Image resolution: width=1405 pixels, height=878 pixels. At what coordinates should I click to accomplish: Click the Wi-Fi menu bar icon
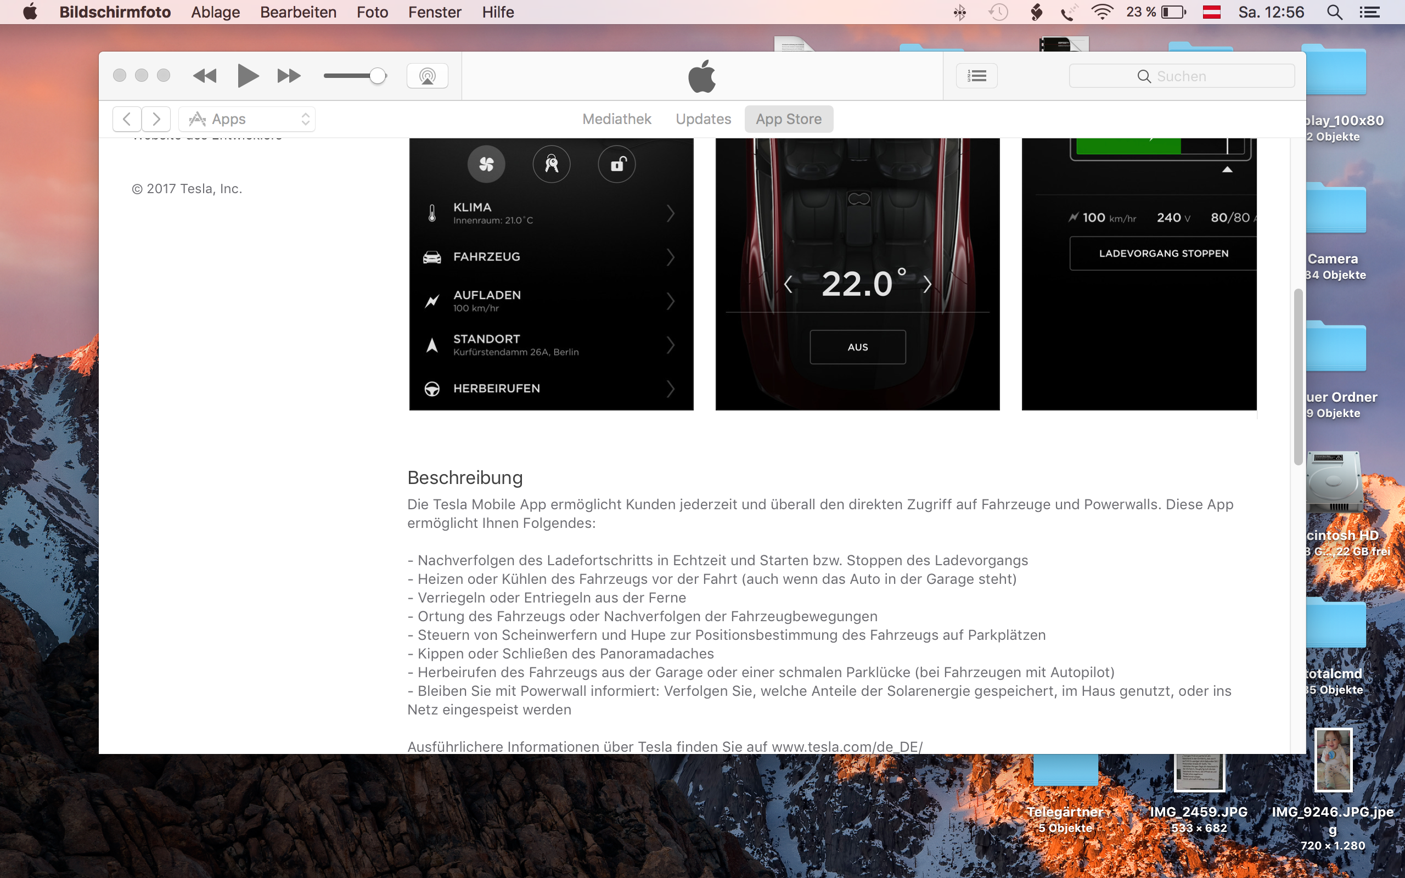pyautogui.click(x=1101, y=12)
